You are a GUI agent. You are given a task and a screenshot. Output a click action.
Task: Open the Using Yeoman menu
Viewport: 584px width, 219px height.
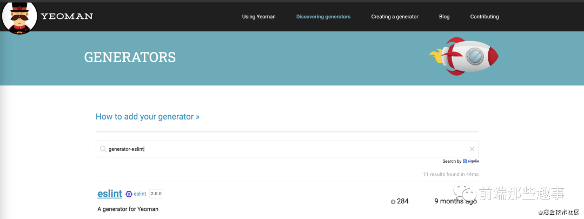(259, 17)
